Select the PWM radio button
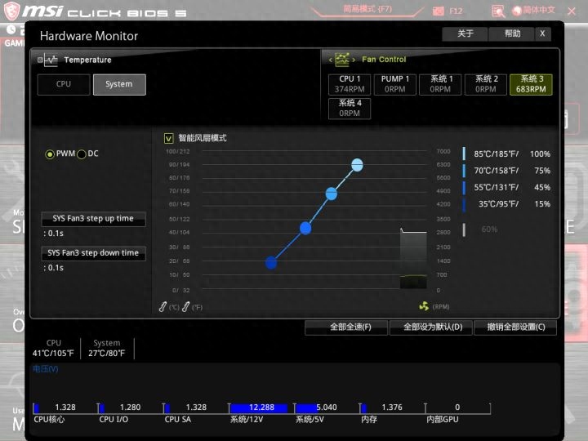588x441 pixels. pos(50,154)
